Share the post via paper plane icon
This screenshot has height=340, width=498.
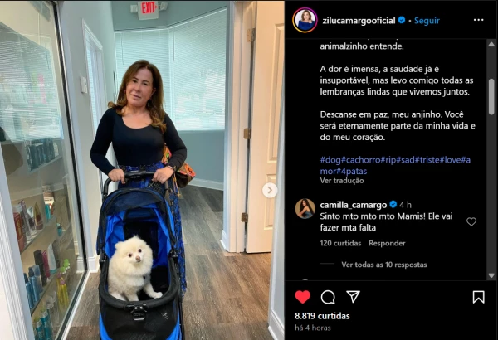click(x=354, y=297)
